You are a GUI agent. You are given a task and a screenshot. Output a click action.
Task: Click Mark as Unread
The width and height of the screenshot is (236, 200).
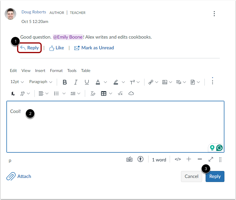(x=98, y=48)
